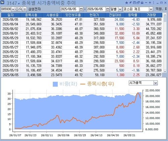Open the stock search magnifier icon
The image size is (168, 141).
coord(21,9)
